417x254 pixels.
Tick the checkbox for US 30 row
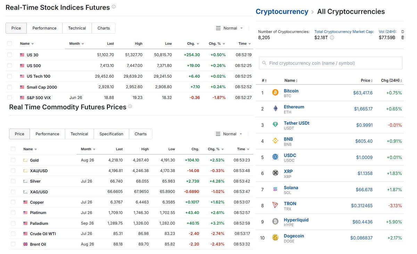9,55
